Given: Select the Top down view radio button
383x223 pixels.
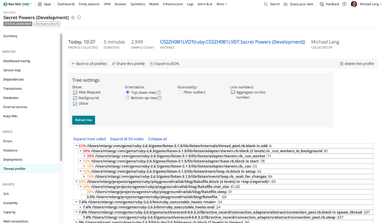Looking at the screenshot, I should [x=128, y=92].
